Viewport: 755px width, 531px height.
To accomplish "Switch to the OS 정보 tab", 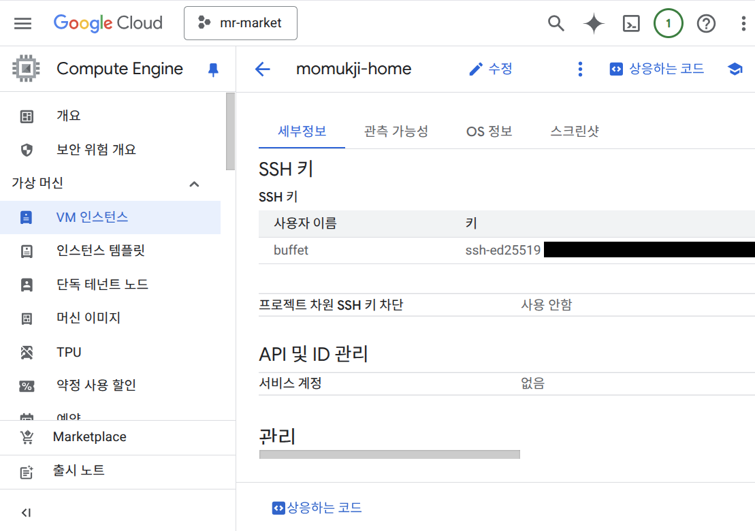I will pyautogui.click(x=489, y=131).
